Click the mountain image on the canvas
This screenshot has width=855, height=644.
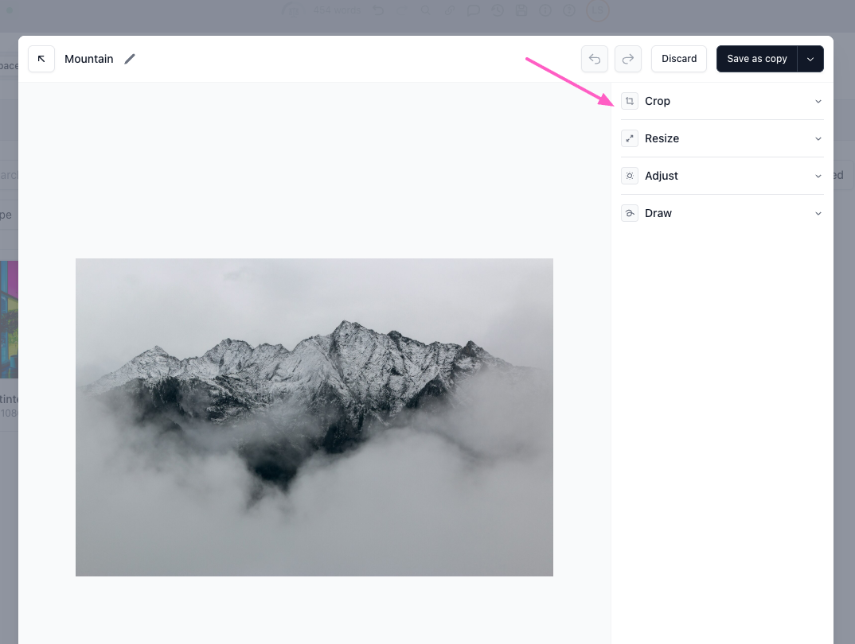[x=314, y=417]
